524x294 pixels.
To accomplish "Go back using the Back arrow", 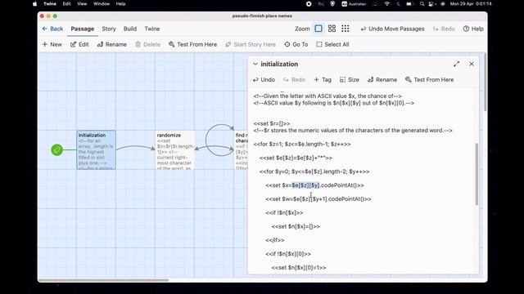I will point(52,29).
